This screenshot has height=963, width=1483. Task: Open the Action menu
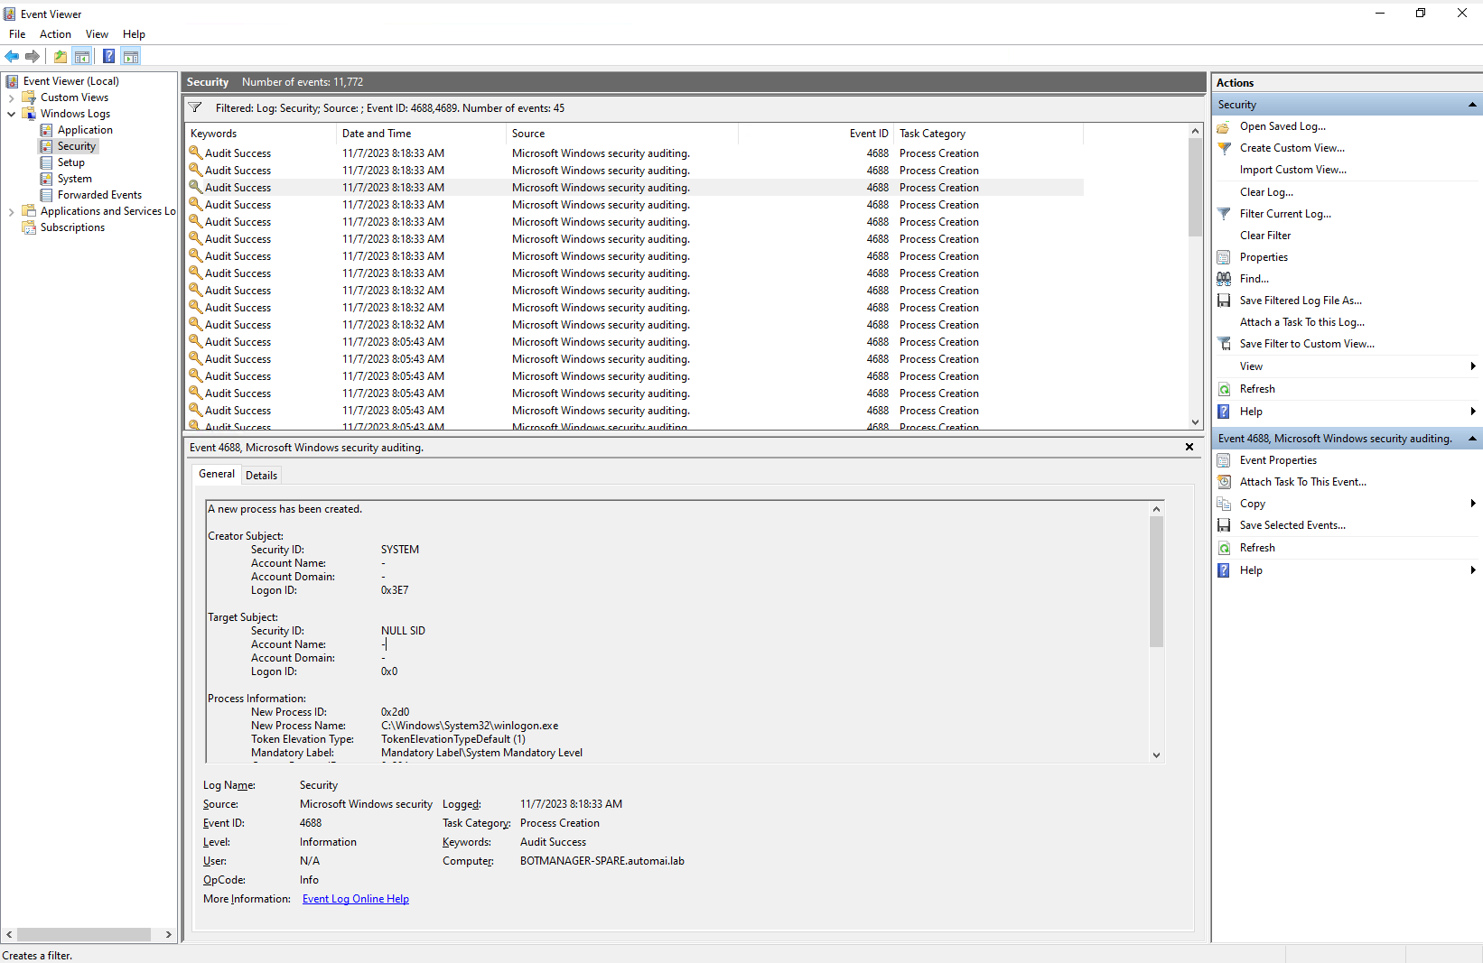pos(54,33)
